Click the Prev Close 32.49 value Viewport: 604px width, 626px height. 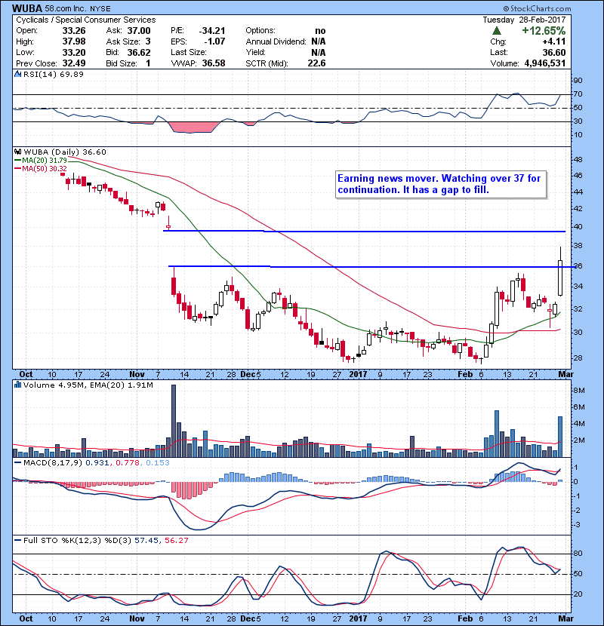74,63
